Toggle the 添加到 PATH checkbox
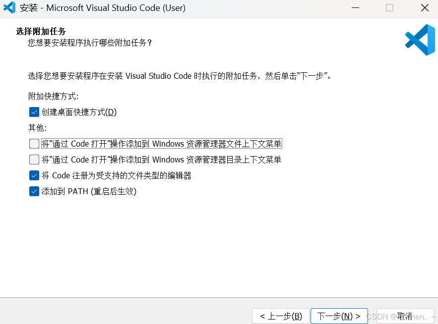Image resolution: width=438 pixels, height=324 pixels. [34, 191]
